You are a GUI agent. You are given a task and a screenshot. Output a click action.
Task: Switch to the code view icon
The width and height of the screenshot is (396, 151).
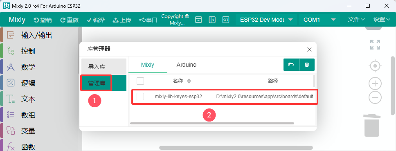(x=226, y=20)
